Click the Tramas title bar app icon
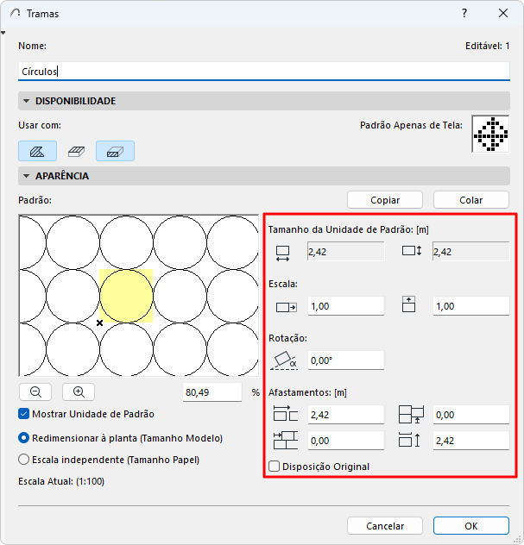Screen dimensions: 524x545 tap(15, 13)
